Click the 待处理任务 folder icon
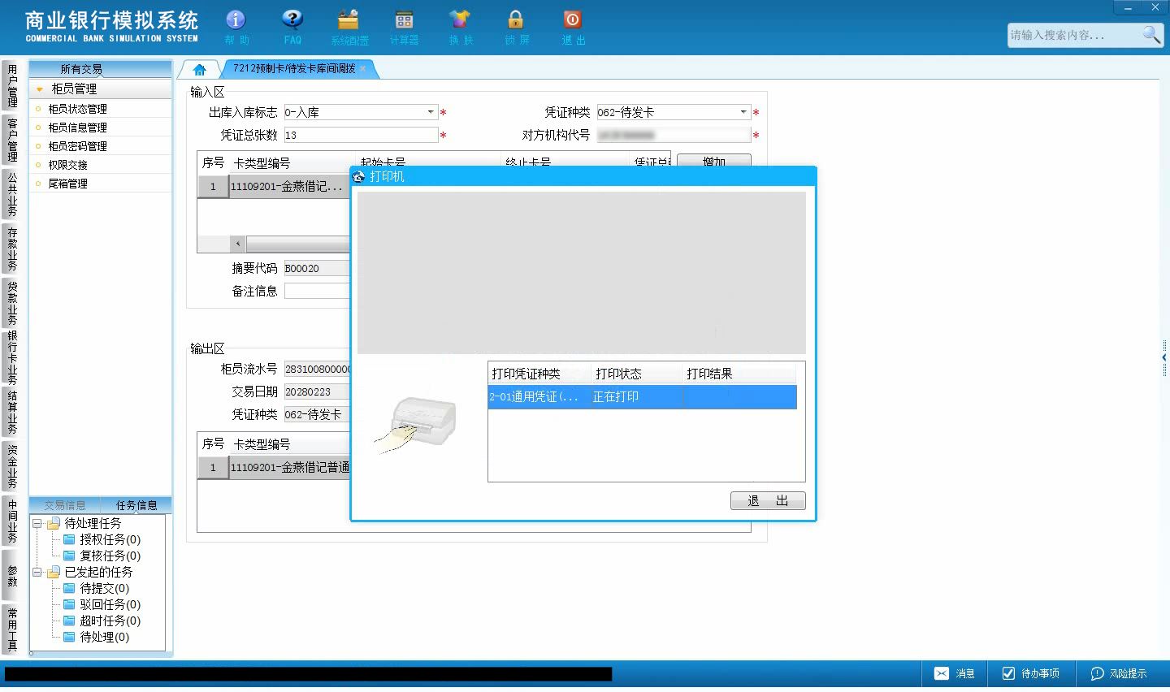 [x=54, y=523]
